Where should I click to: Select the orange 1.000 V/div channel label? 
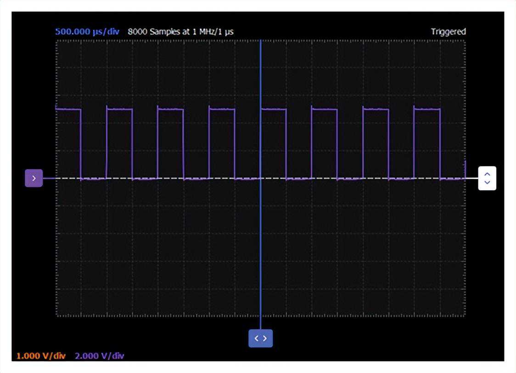point(41,356)
